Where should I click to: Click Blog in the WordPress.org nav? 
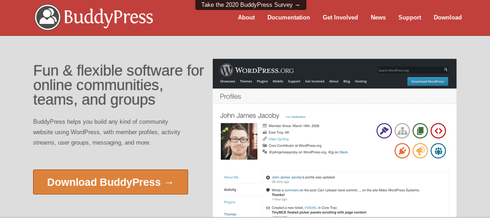(347, 81)
